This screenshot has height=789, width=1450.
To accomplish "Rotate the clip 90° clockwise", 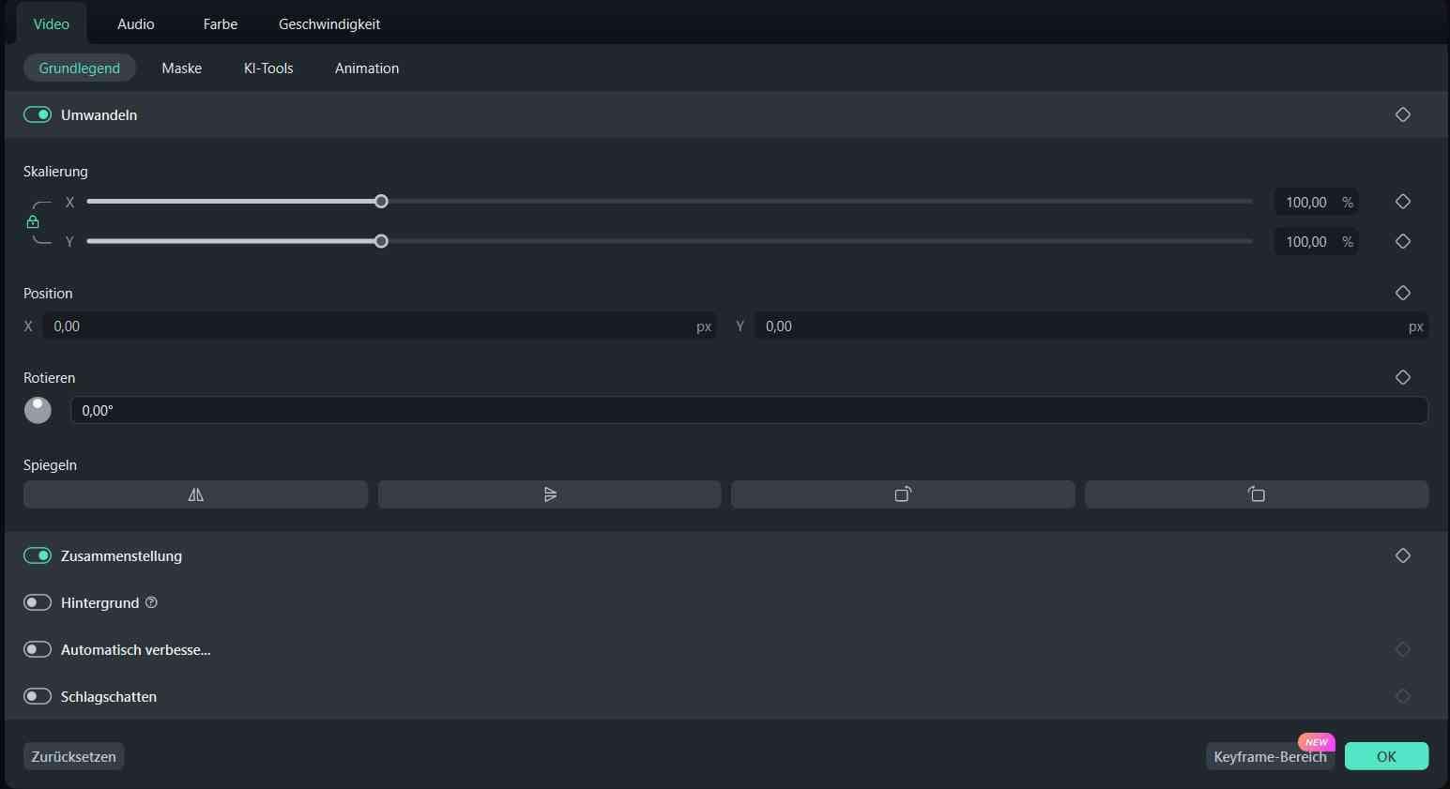I will coord(903,494).
